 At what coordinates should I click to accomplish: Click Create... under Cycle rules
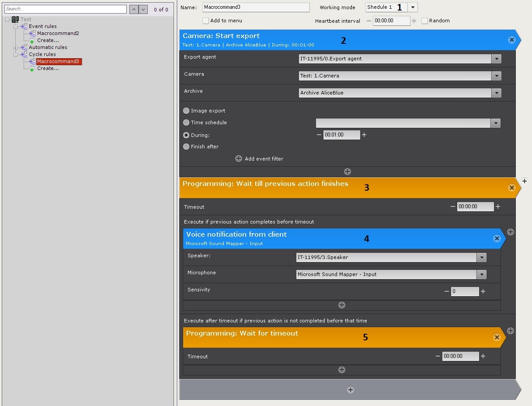point(48,68)
